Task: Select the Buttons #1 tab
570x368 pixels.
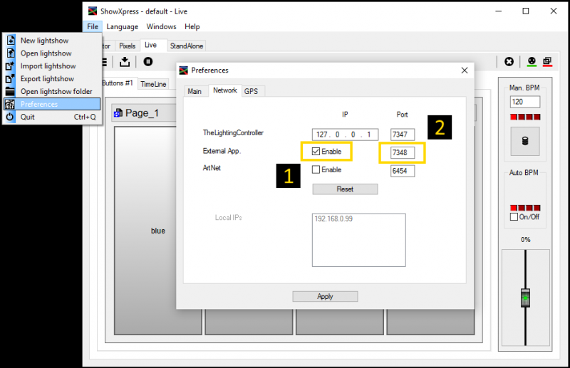Action: coord(118,83)
